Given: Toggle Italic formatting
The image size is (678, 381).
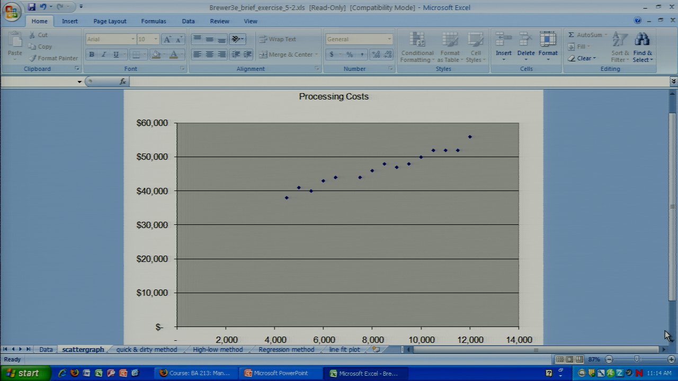Looking at the screenshot, I should 104,55.
